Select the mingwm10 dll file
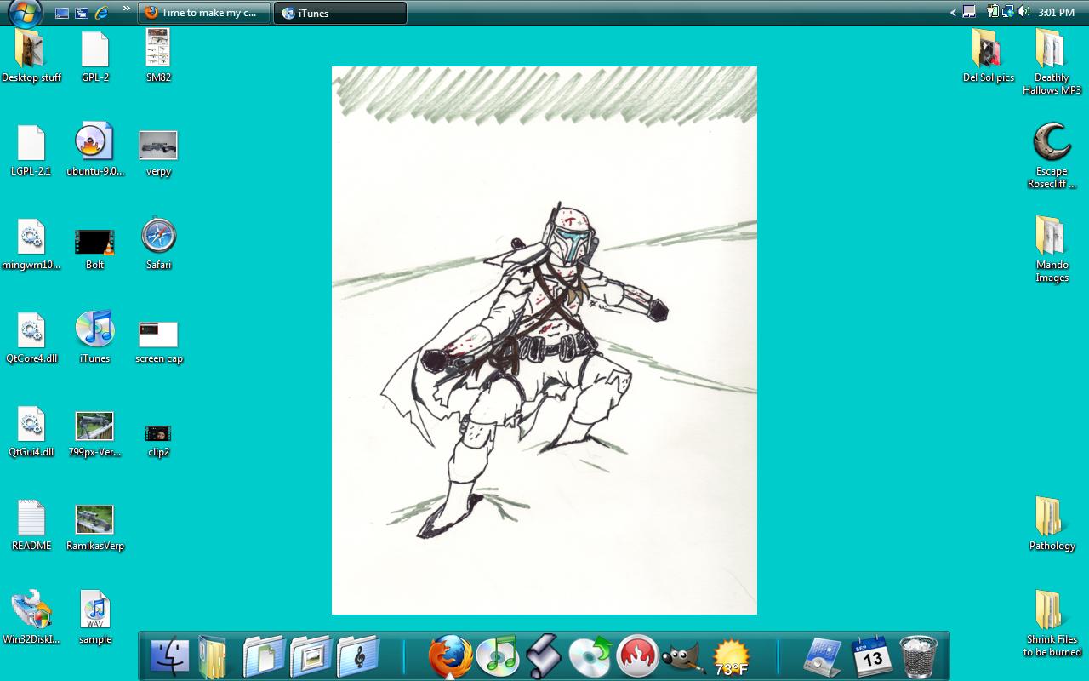Screen dimensions: 1089x681 31,244
